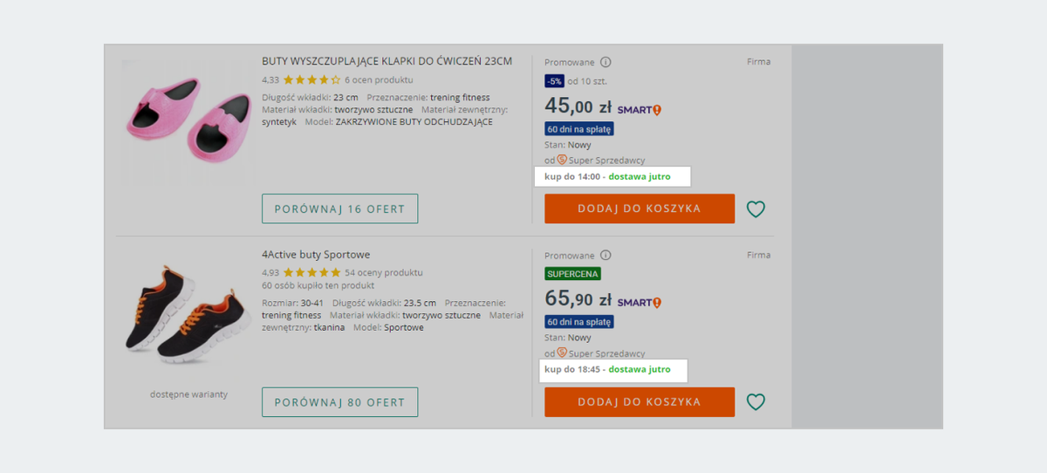This screenshot has width=1047, height=473.
Task: Open BUTY WYSZCZUPLAJĄCE KLAPKI product title
Action: [387, 61]
